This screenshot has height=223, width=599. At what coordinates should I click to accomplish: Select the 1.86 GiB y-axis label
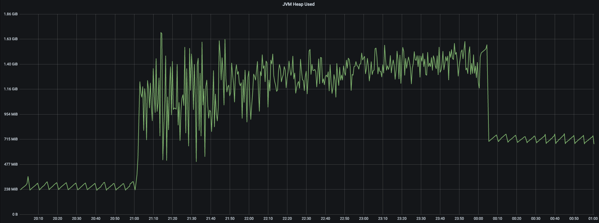[x=11, y=14]
